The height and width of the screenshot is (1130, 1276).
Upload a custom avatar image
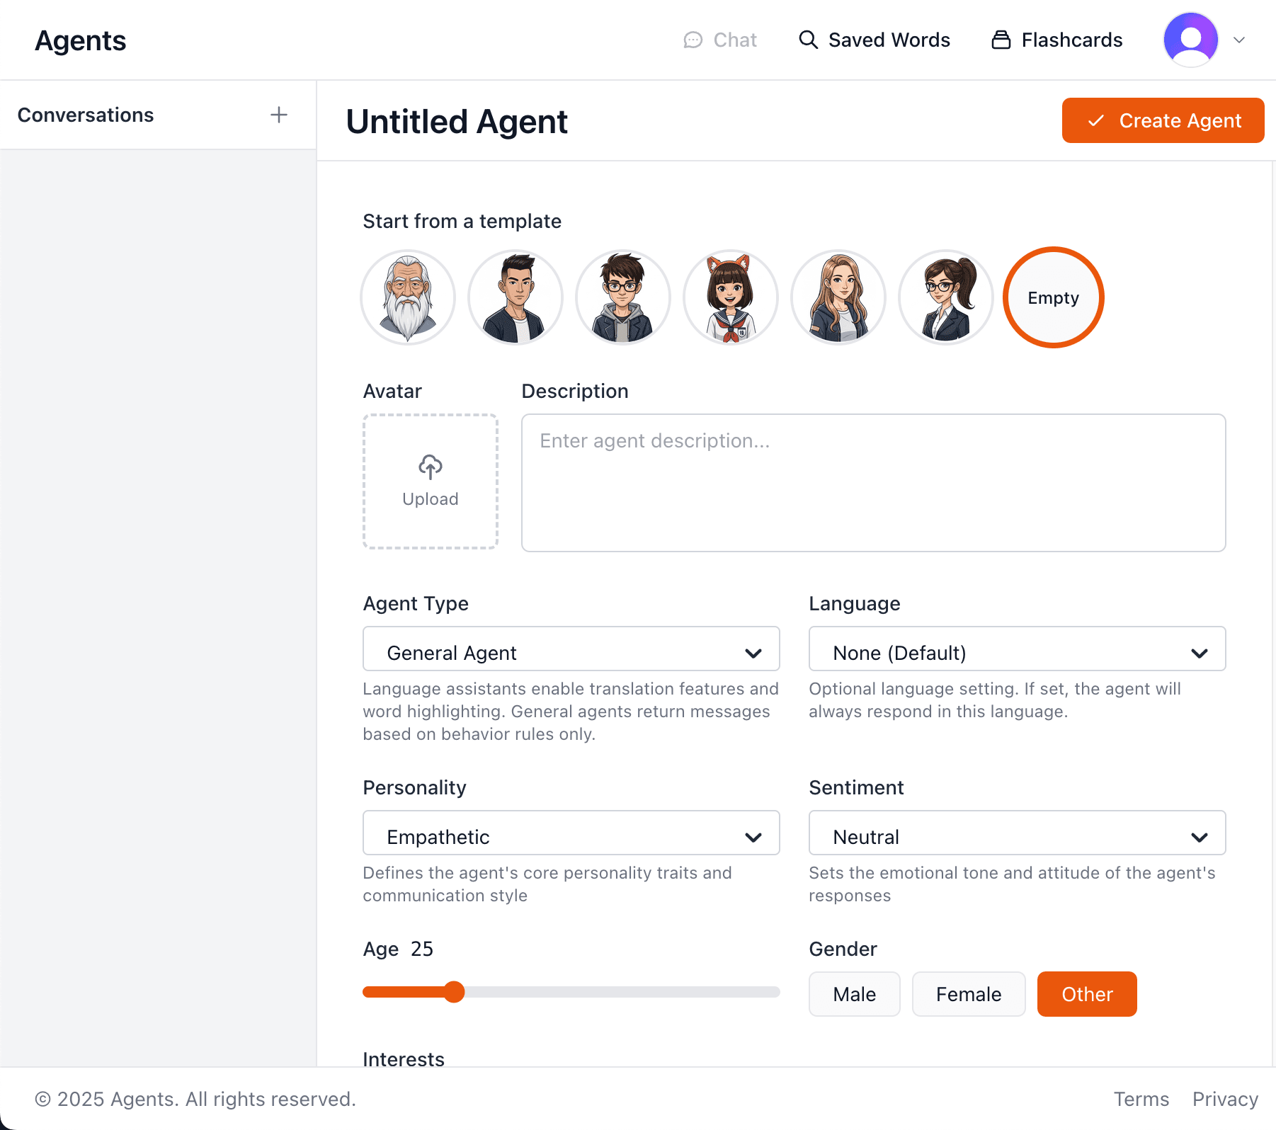click(x=430, y=482)
